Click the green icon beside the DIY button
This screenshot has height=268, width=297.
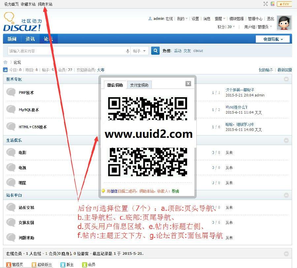[273, 4]
